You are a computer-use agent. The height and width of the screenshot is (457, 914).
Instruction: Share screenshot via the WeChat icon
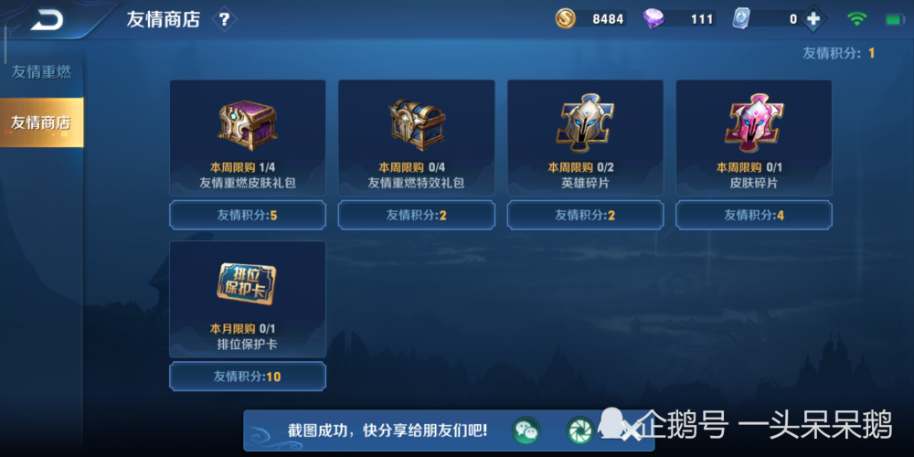point(526,430)
